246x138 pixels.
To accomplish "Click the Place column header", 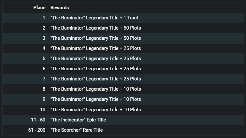I will [39, 8].
